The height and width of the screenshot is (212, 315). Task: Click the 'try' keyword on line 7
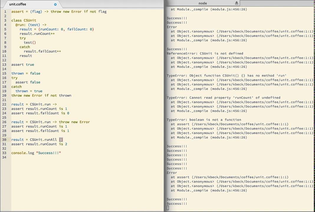[x=23, y=38]
